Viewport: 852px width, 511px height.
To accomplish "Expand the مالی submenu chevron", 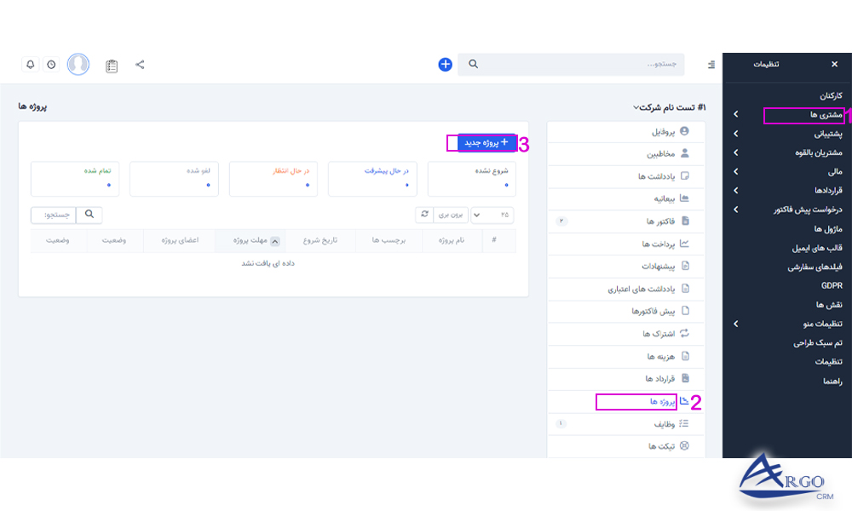I will (736, 171).
